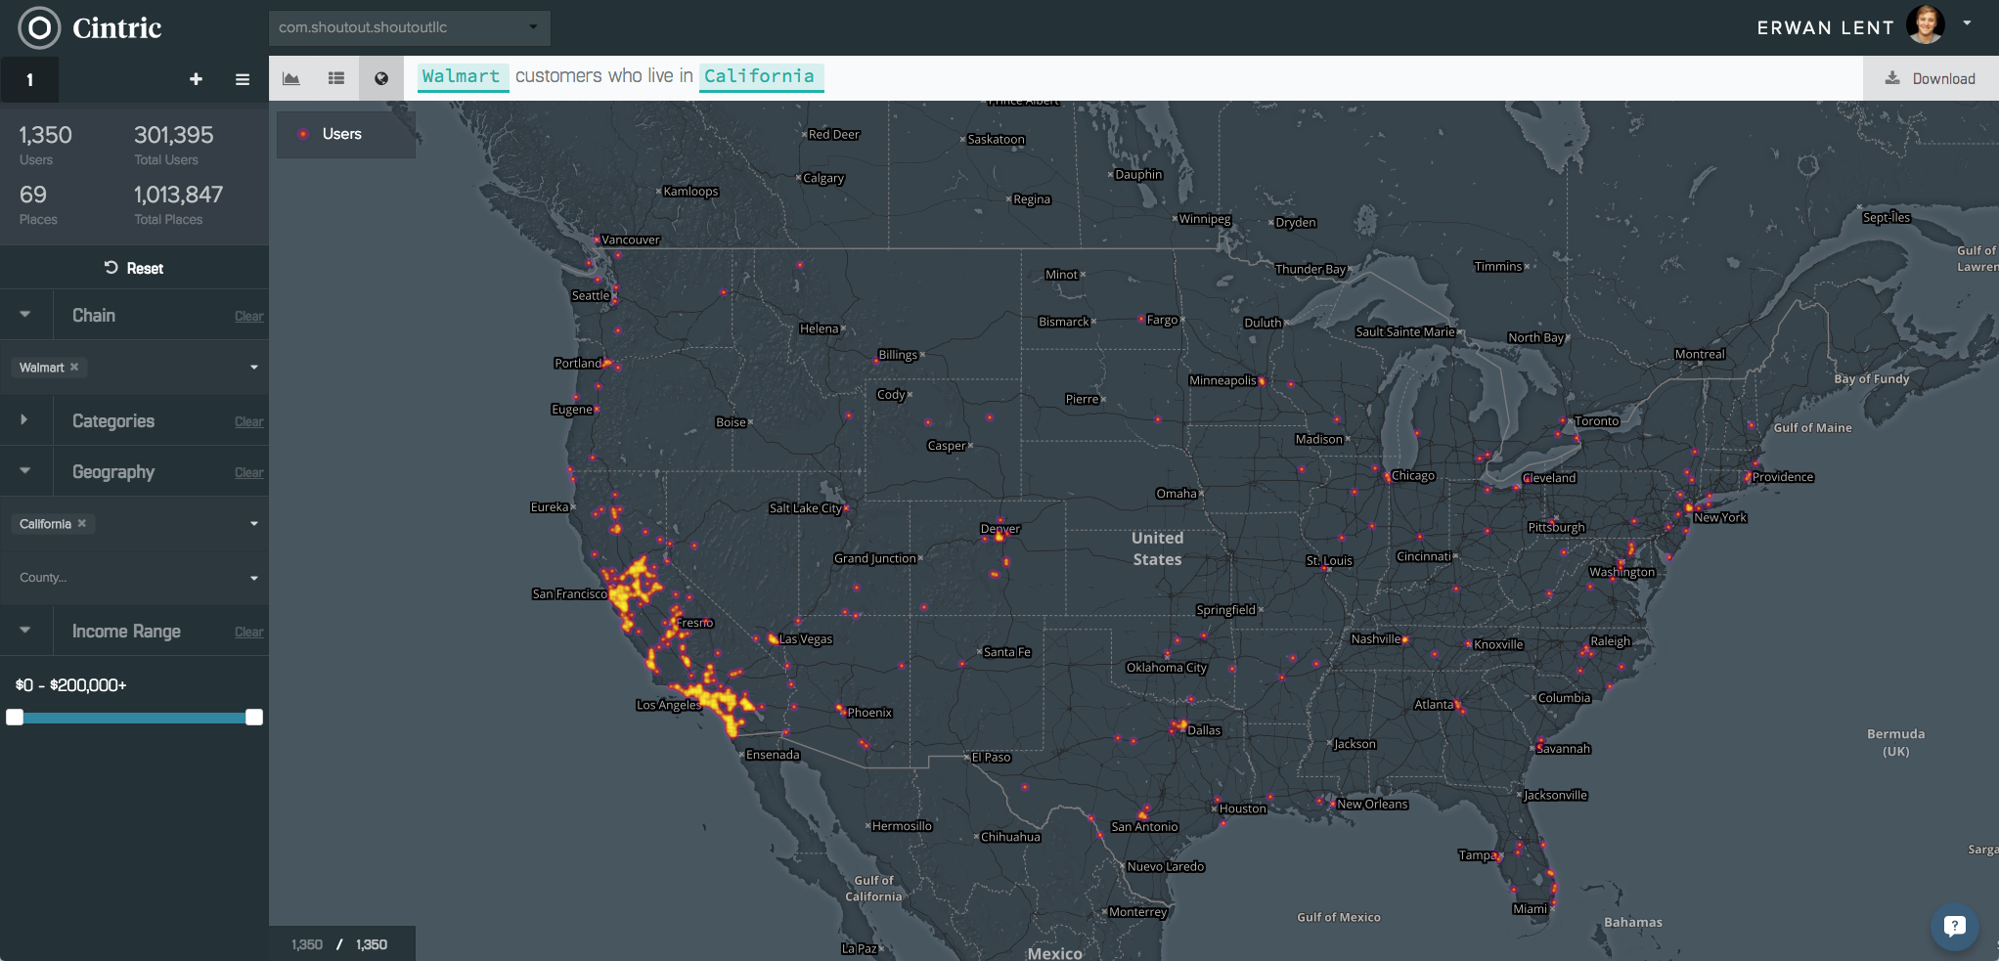Clear the Categories filter
Screen dimensions: 1999x961
tap(248, 422)
